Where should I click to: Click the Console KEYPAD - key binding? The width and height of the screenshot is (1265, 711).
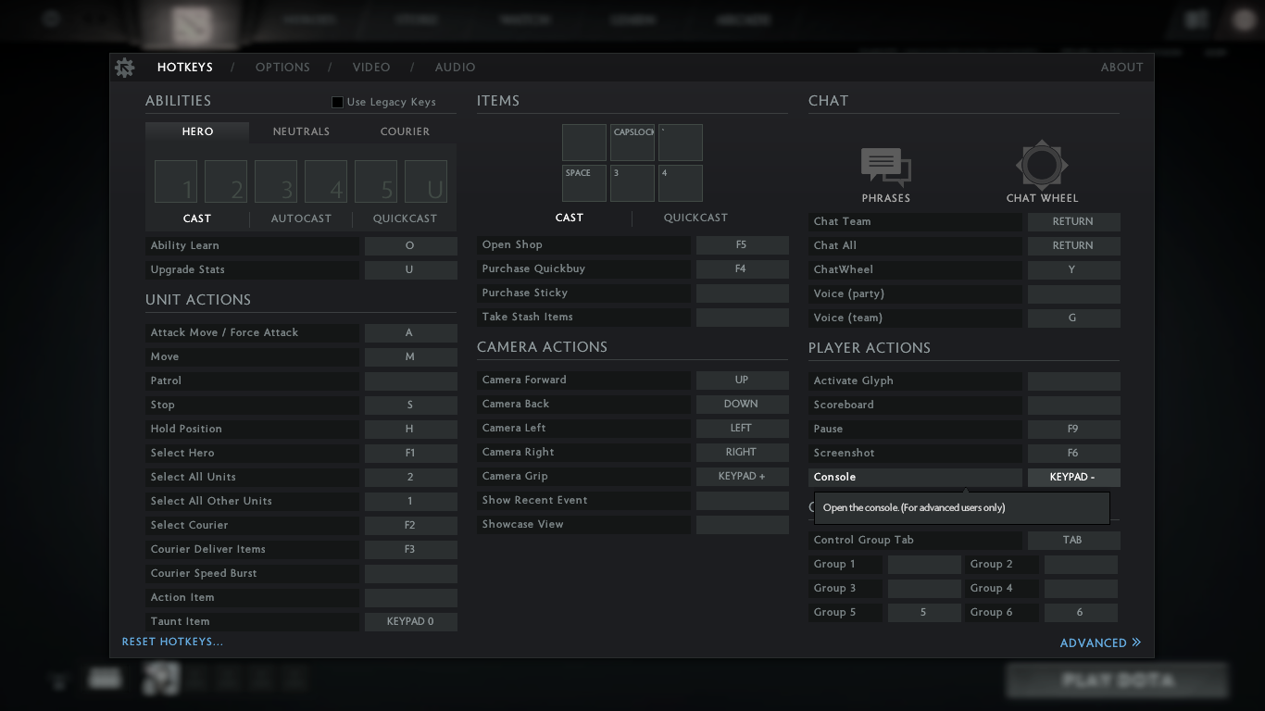(1073, 477)
